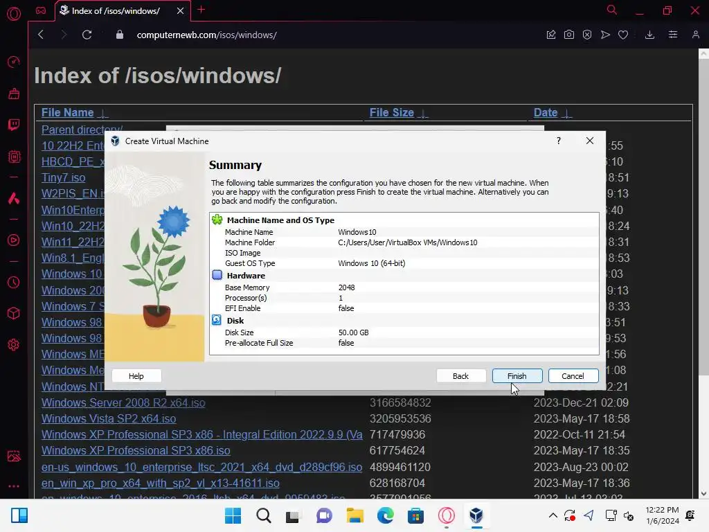Open the sidebar extensions cube icon

pos(14,313)
